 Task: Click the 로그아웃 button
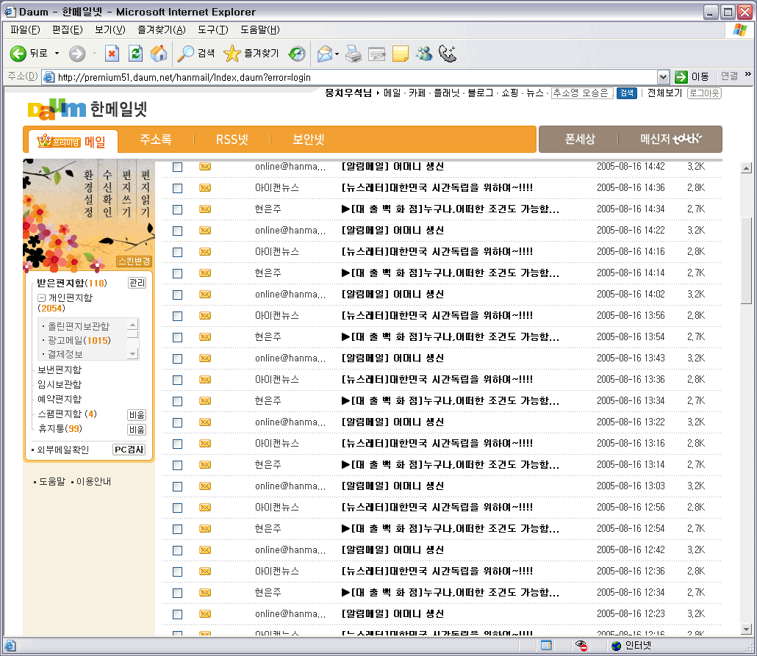pyautogui.click(x=704, y=93)
